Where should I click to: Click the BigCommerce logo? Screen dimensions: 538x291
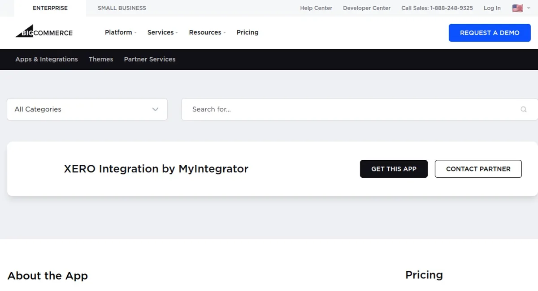(43, 32)
